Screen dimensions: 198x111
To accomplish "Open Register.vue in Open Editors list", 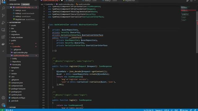I will tap(23, 19).
